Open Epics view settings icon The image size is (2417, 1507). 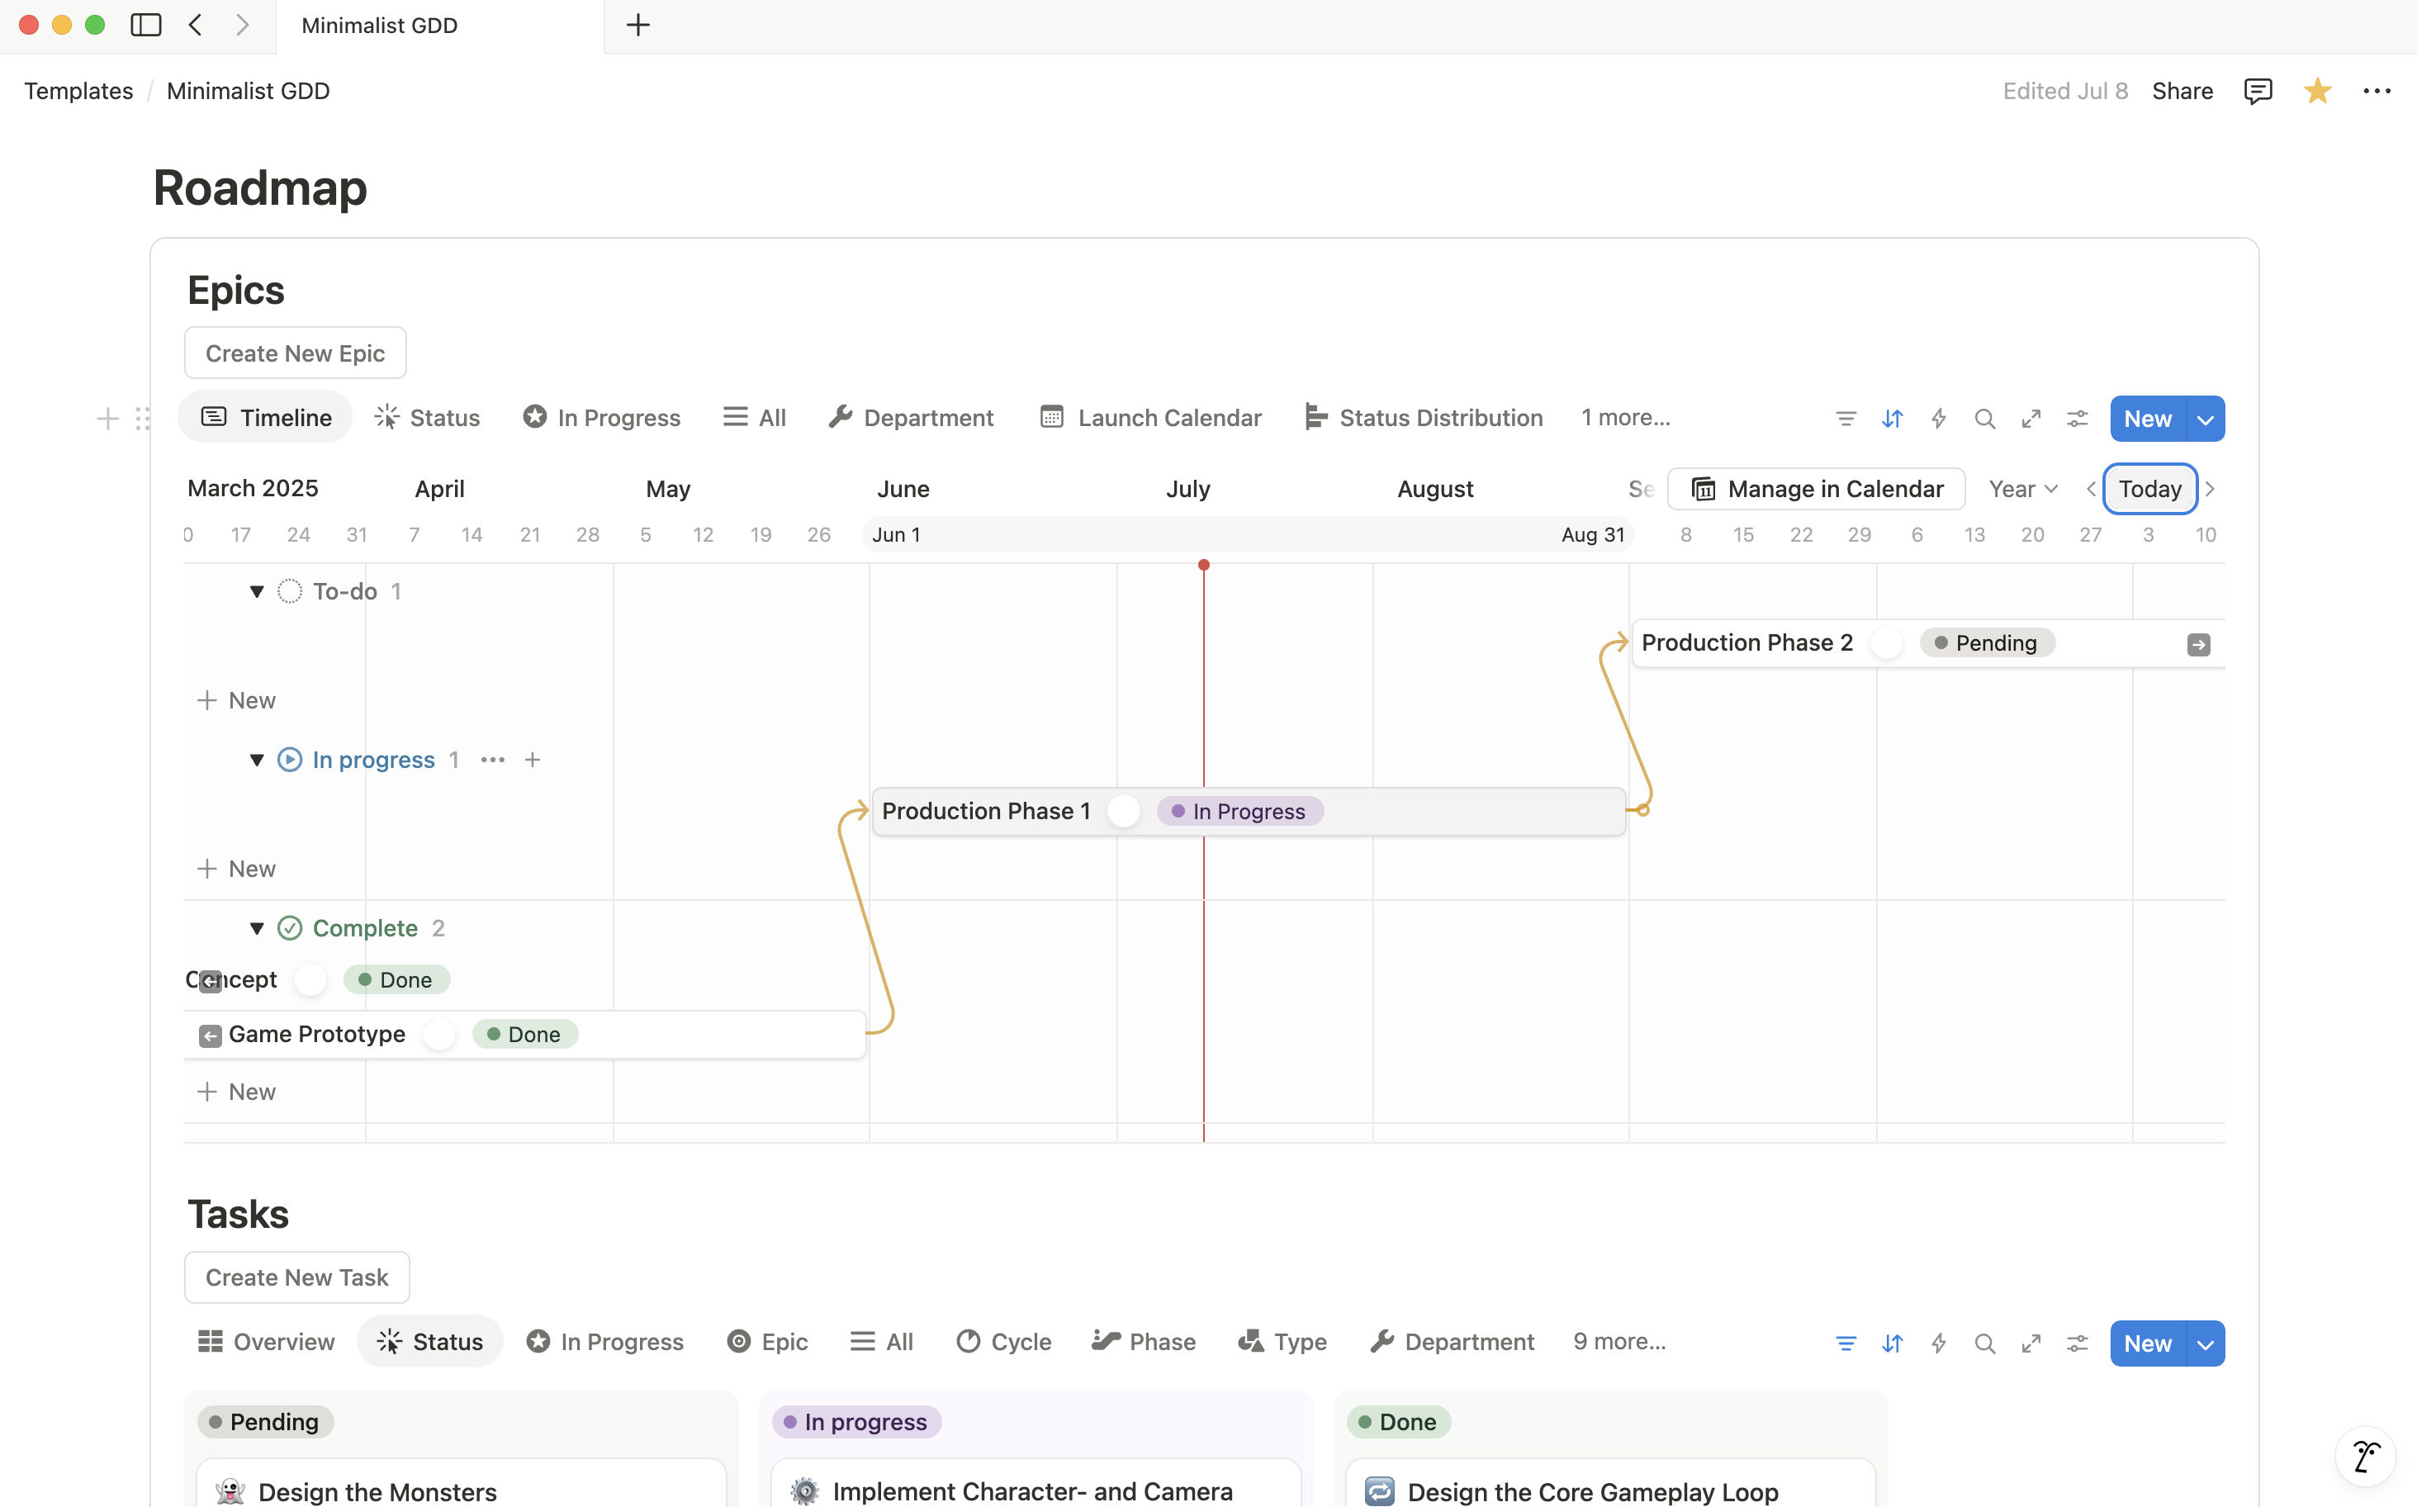click(x=2077, y=419)
